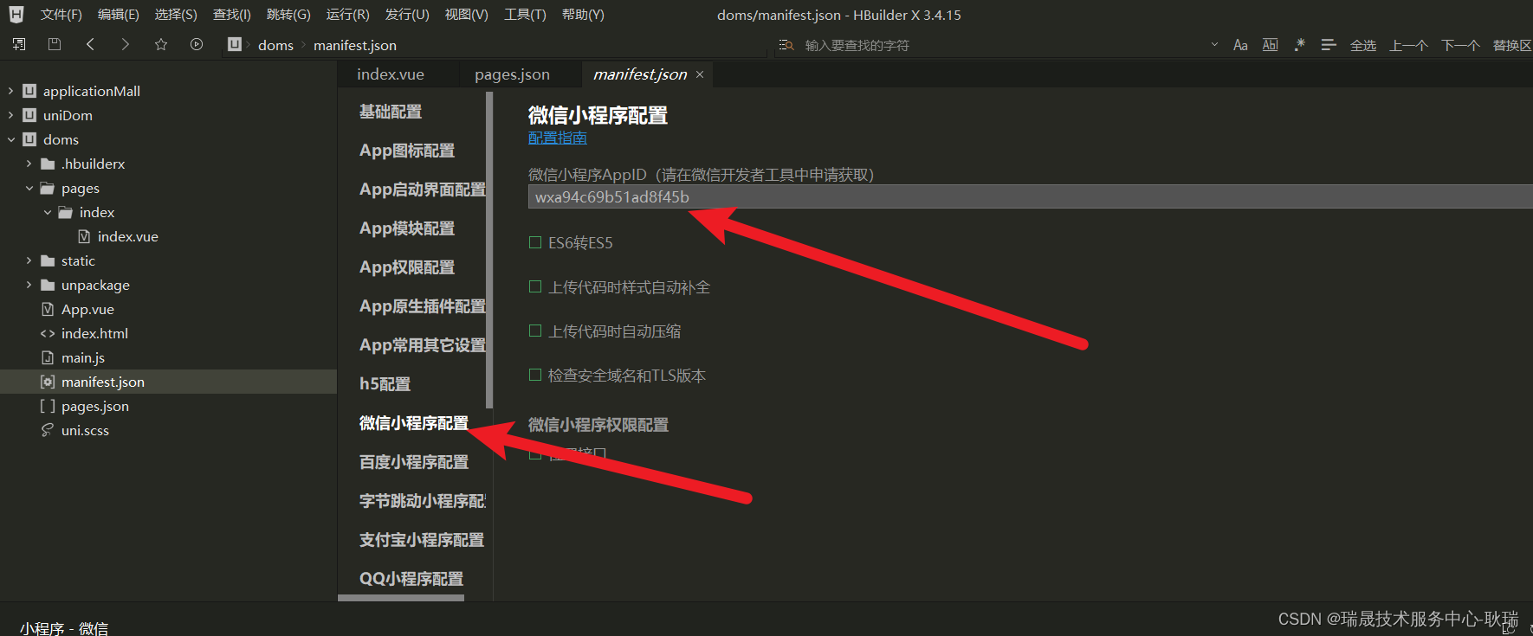This screenshot has height=636, width=1533.
Task: Click the HBuilder X logo icon
Action: (x=16, y=15)
